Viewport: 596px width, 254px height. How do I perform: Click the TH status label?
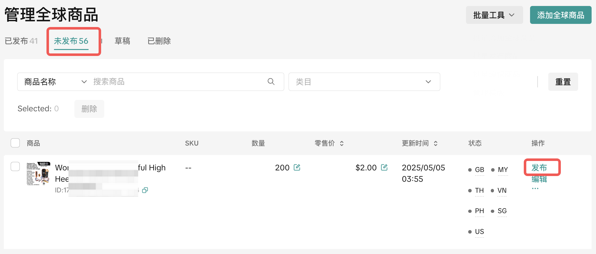click(480, 190)
